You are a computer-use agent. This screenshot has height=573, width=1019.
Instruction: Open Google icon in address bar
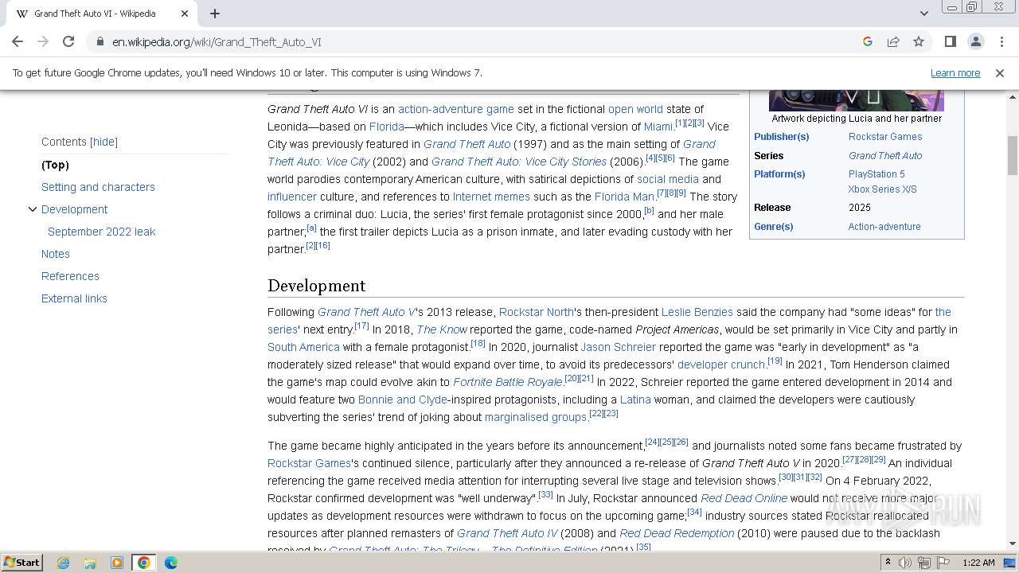868,41
